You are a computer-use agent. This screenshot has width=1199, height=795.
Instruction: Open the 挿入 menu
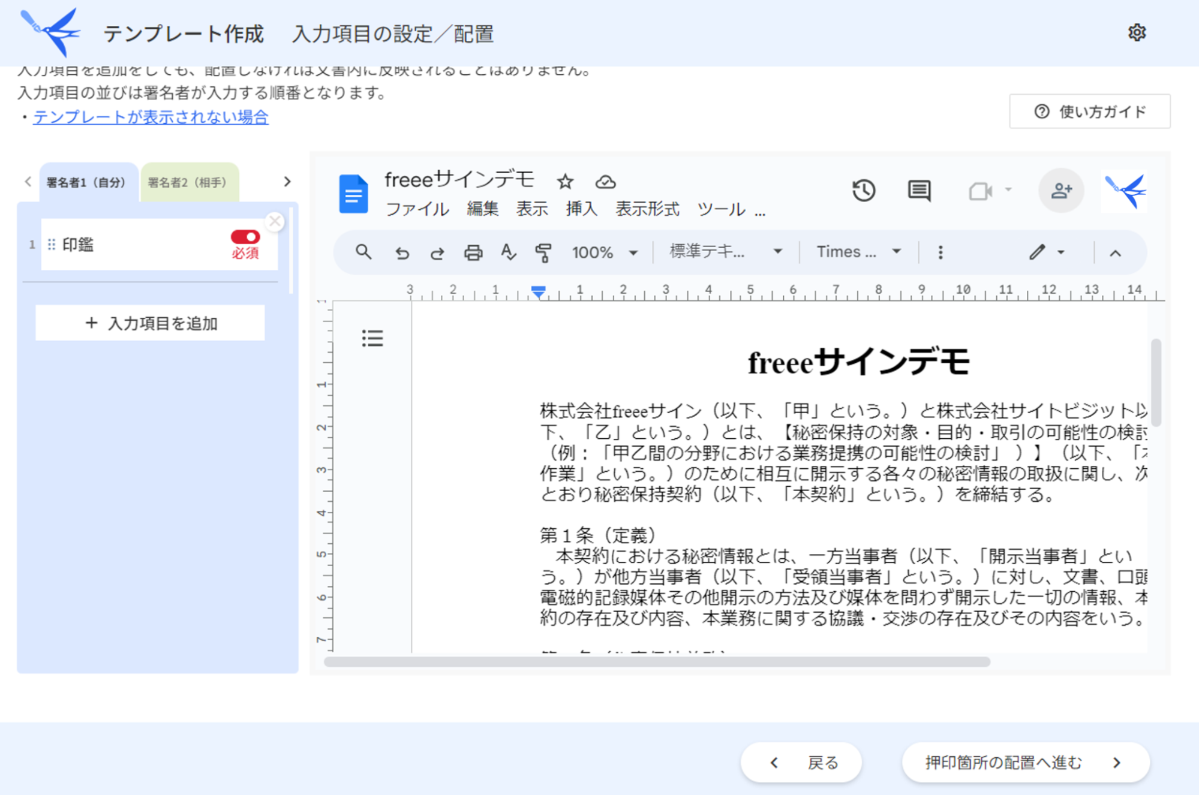[x=581, y=209]
